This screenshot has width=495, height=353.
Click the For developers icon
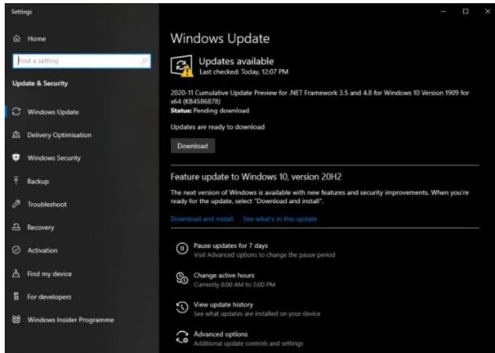point(16,297)
